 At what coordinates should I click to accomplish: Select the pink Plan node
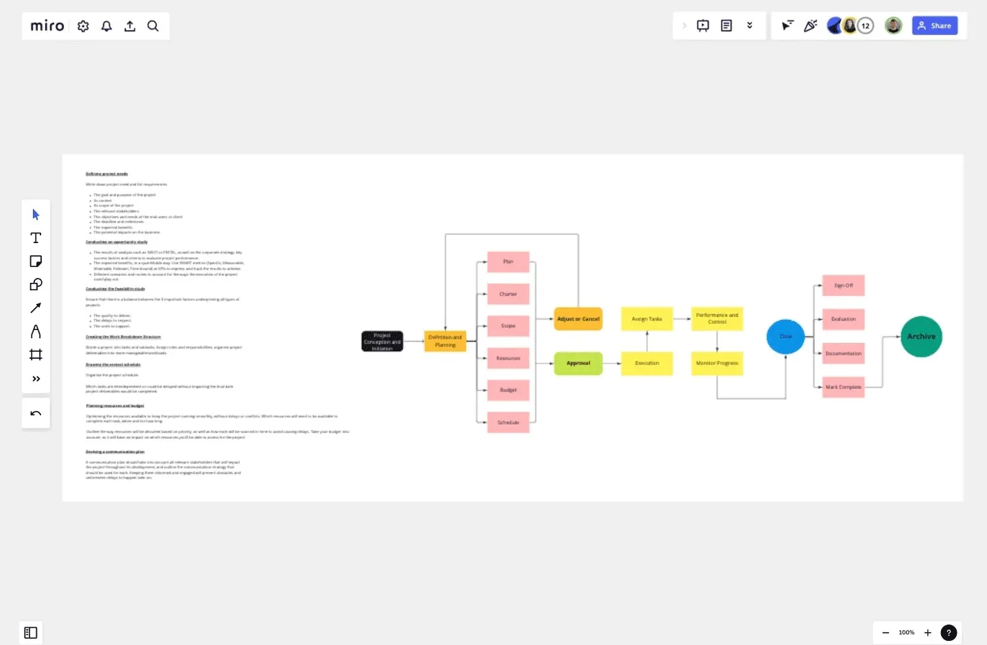tap(508, 262)
